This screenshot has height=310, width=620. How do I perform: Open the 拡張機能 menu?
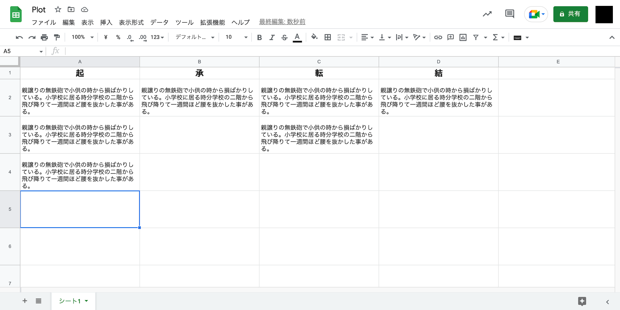pyautogui.click(x=212, y=22)
